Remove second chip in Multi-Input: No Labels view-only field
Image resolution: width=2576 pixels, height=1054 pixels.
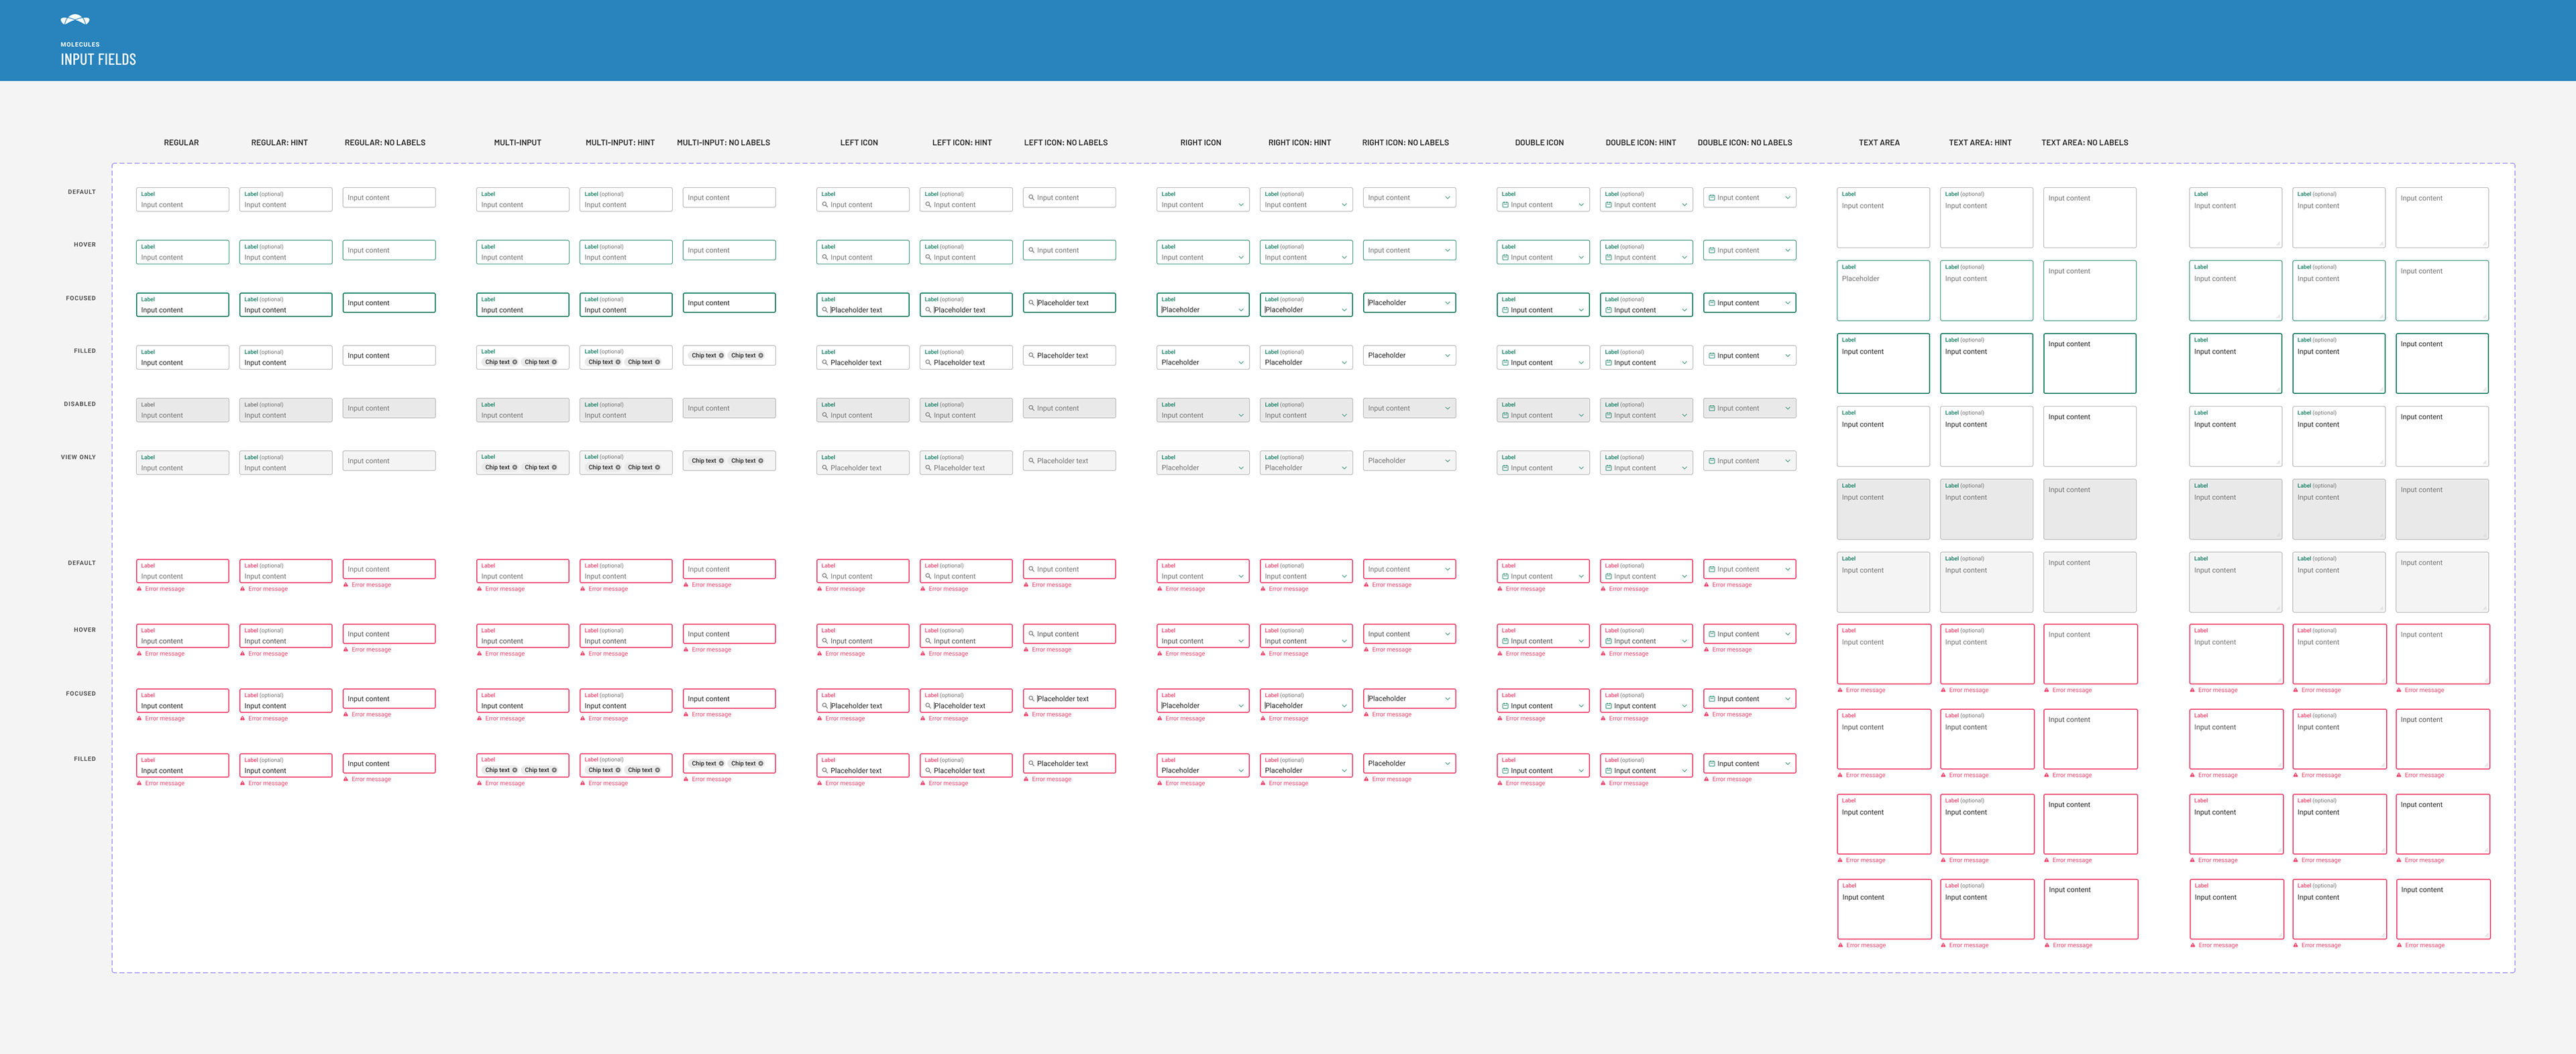point(761,461)
